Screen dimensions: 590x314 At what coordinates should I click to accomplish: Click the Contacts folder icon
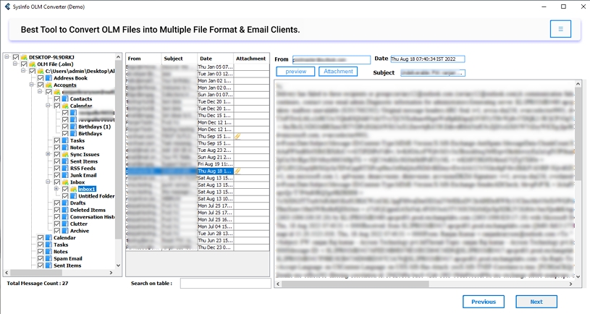(x=65, y=99)
